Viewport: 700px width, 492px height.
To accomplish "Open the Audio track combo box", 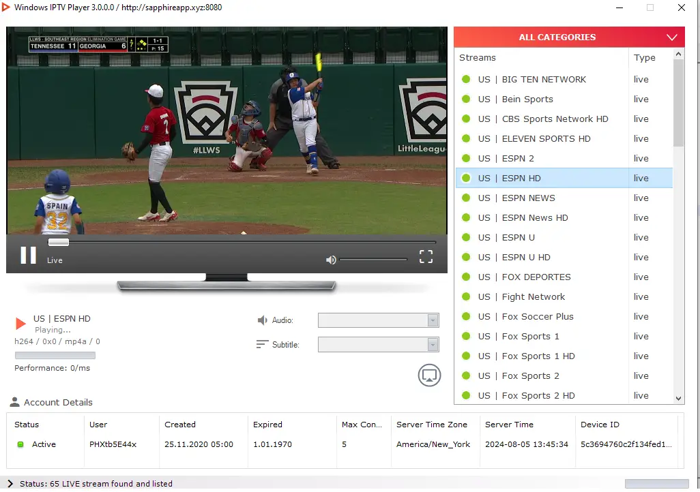I will pos(378,320).
